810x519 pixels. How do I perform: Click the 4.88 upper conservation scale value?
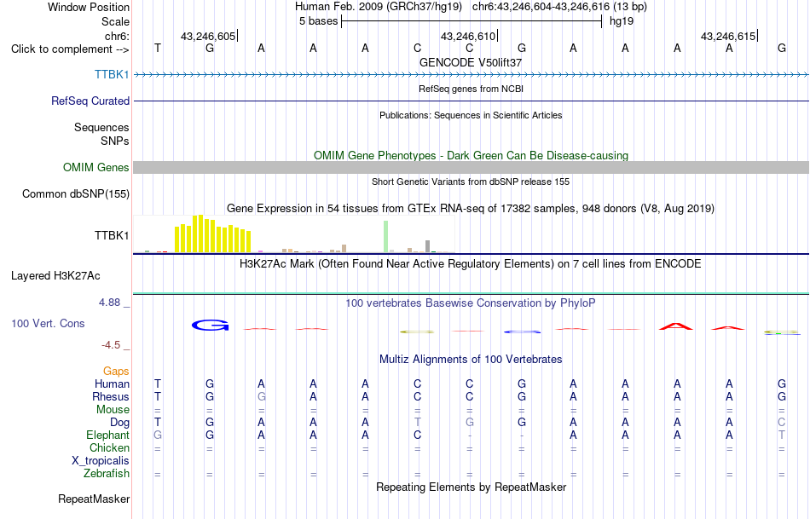coord(110,302)
